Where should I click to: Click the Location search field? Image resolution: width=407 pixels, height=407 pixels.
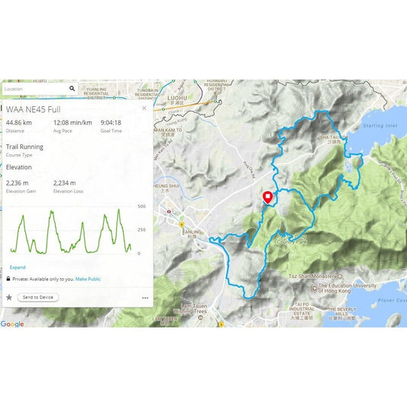pos(35,89)
